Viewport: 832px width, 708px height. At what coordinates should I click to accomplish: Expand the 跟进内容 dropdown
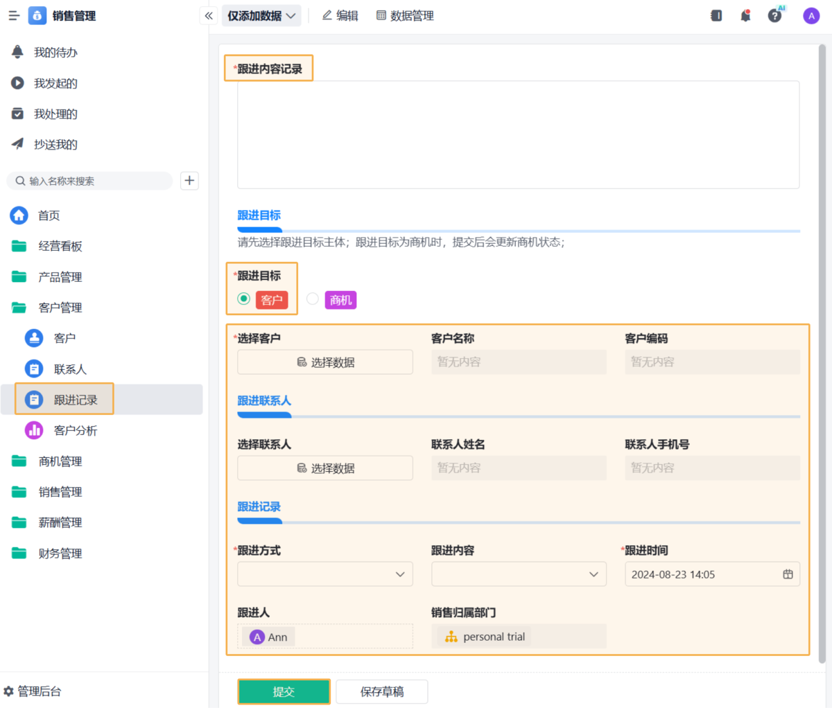tap(519, 574)
